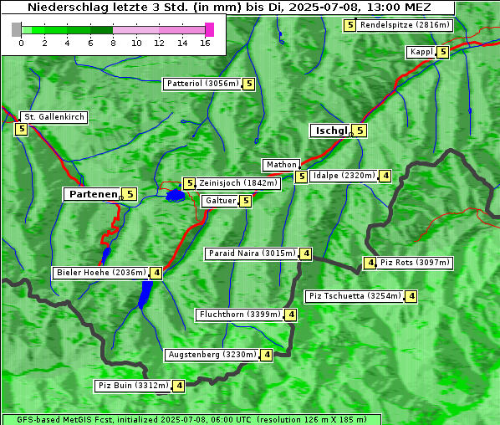Click precipitation value beside Ischgl
The height and width of the screenshot is (425, 500).
pyautogui.click(x=360, y=131)
